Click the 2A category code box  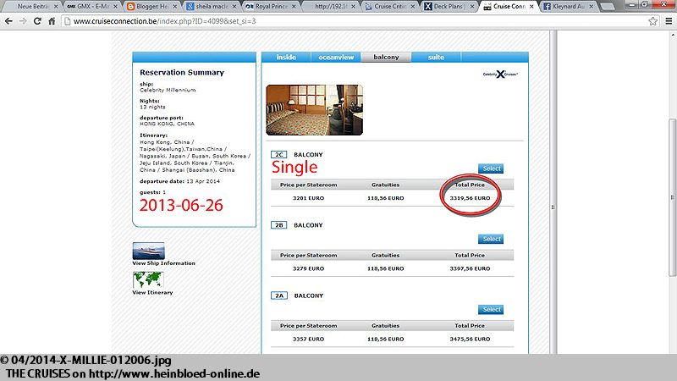coord(279,295)
